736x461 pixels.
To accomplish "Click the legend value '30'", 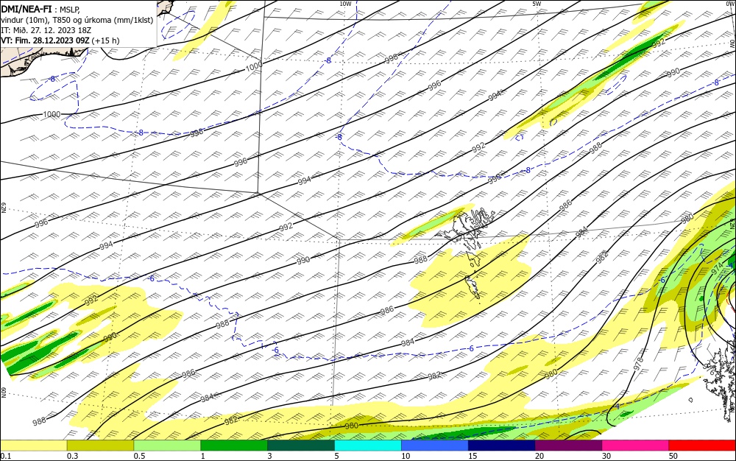I will pyautogui.click(x=606, y=456).
